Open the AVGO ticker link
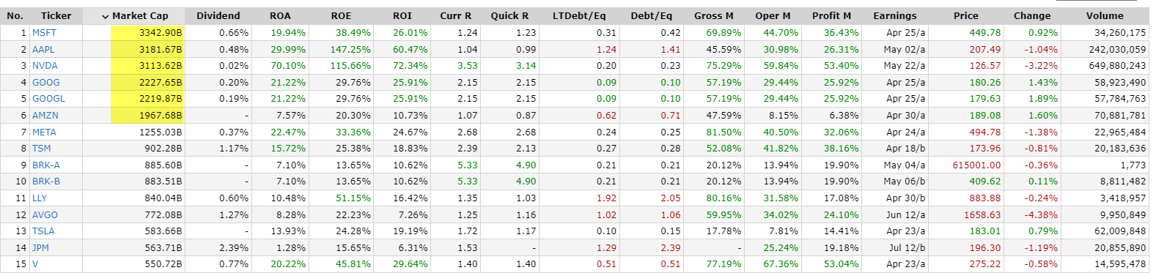The width and height of the screenshot is (1167, 273). (45, 215)
